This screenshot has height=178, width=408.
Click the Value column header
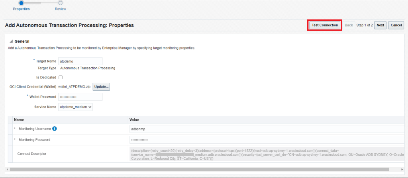click(134, 119)
